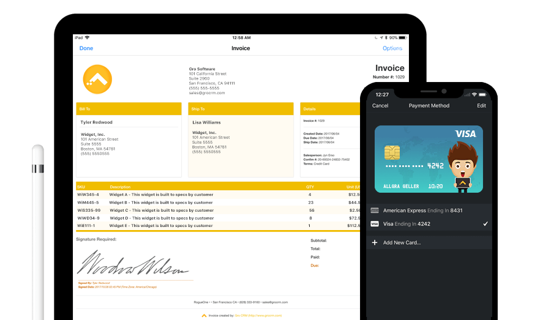Click the Signature Required label
The height and width of the screenshot is (320, 551).
[x=96, y=239]
